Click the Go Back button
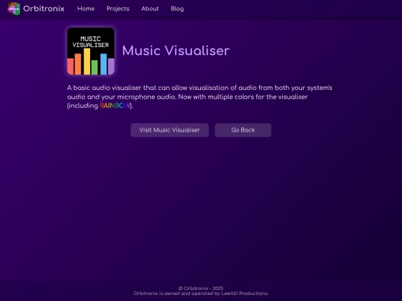Screen dimensions: 402x301 [243, 130]
